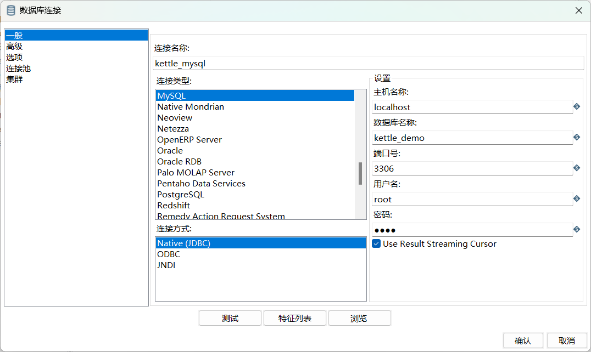This screenshot has width=591, height=352.
Task: Click the 浏览 button
Action: [x=359, y=318]
